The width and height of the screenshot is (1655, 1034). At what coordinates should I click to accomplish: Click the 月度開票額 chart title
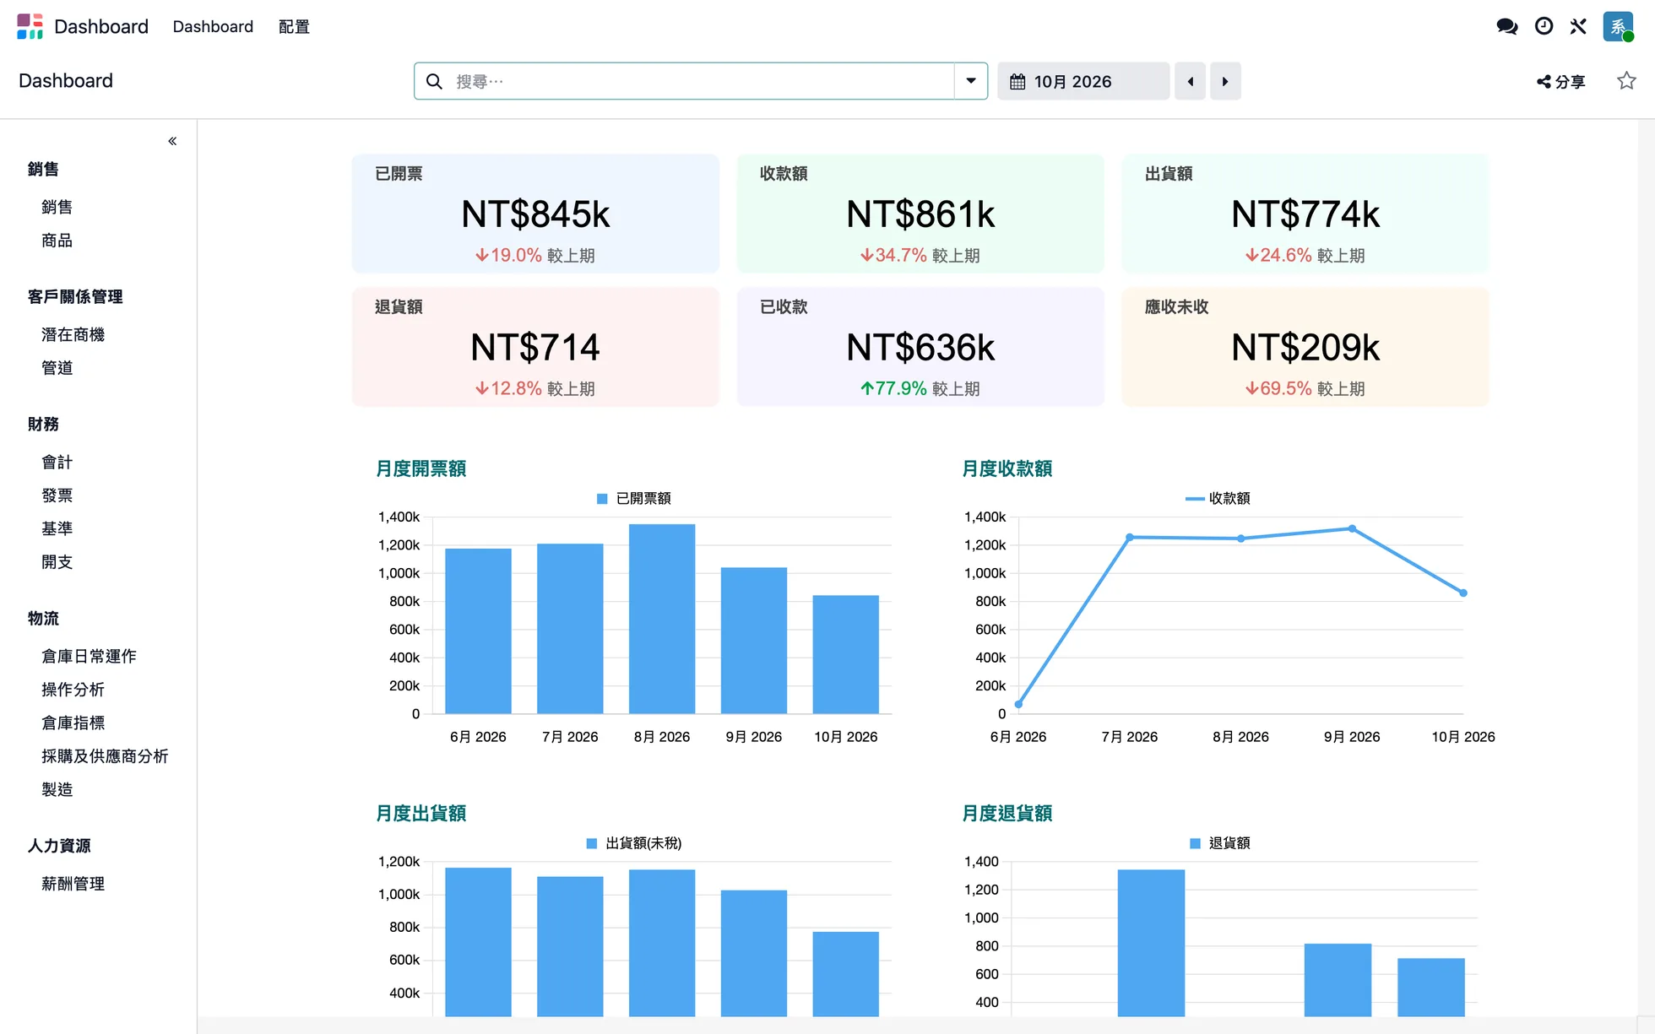[x=421, y=468]
